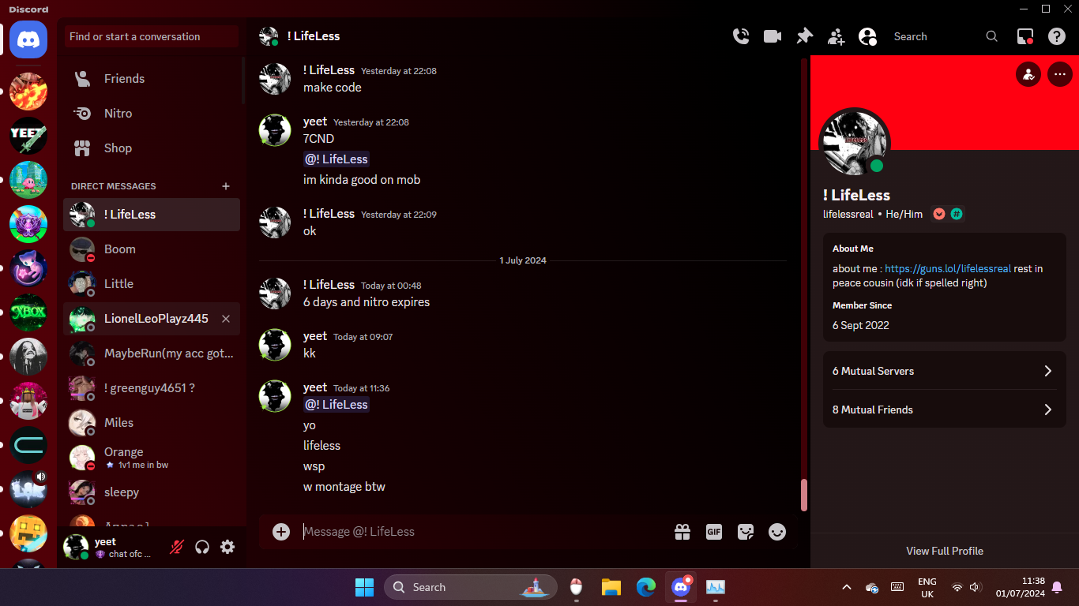The image size is (1079, 606).
Task: Open the Orange direct message
Action: point(152,458)
